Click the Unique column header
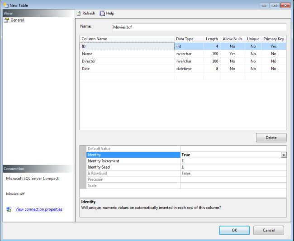This screenshot has height=241, width=294. (253, 39)
